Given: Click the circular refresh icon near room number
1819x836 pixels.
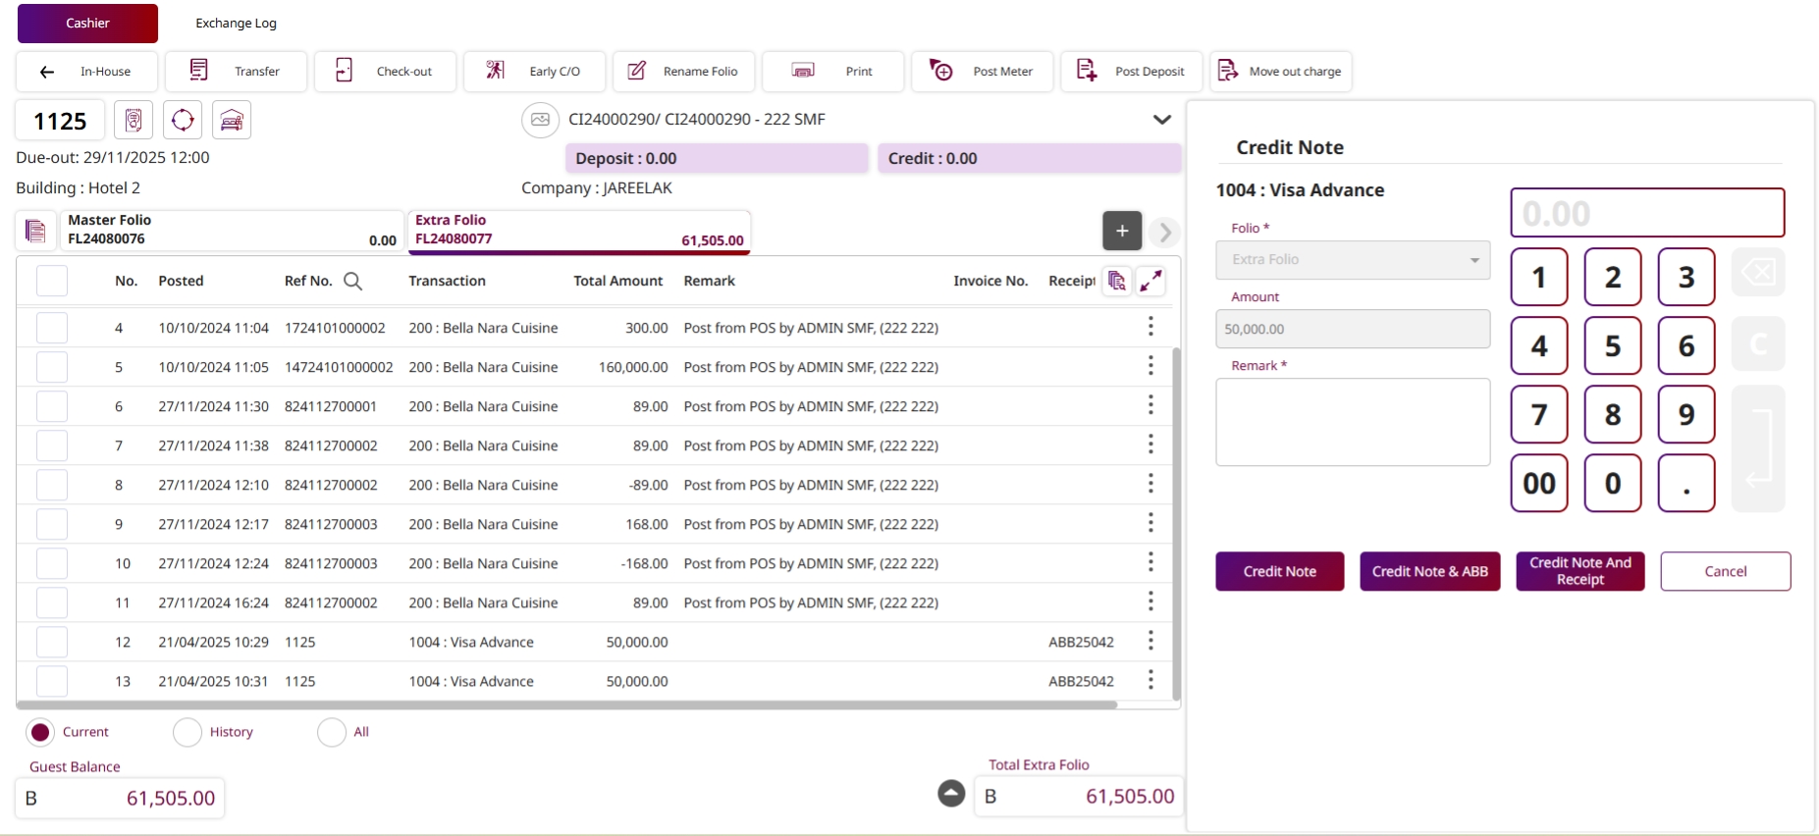Looking at the screenshot, I should click(x=183, y=121).
